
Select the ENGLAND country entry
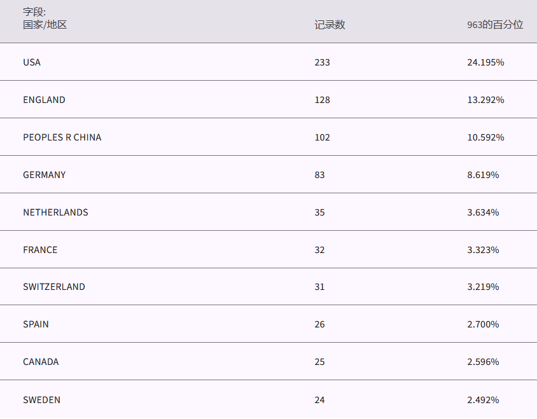coord(44,100)
